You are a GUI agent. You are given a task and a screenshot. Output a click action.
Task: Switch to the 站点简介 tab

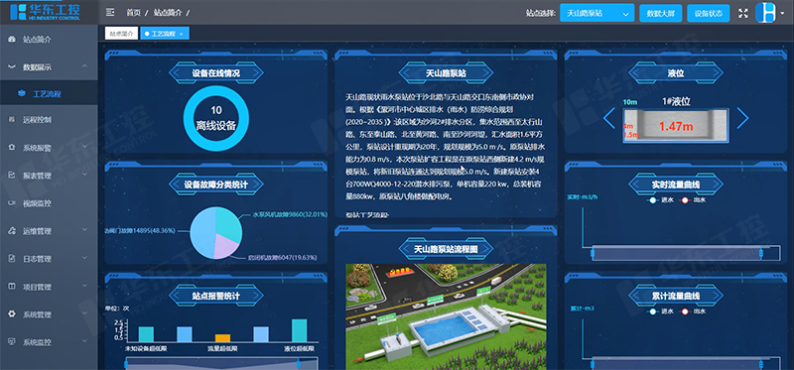pyautogui.click(x=121, y=34)
